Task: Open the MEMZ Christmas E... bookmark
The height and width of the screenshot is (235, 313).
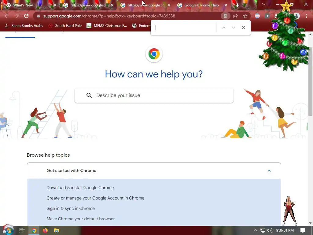Action: 107,26
